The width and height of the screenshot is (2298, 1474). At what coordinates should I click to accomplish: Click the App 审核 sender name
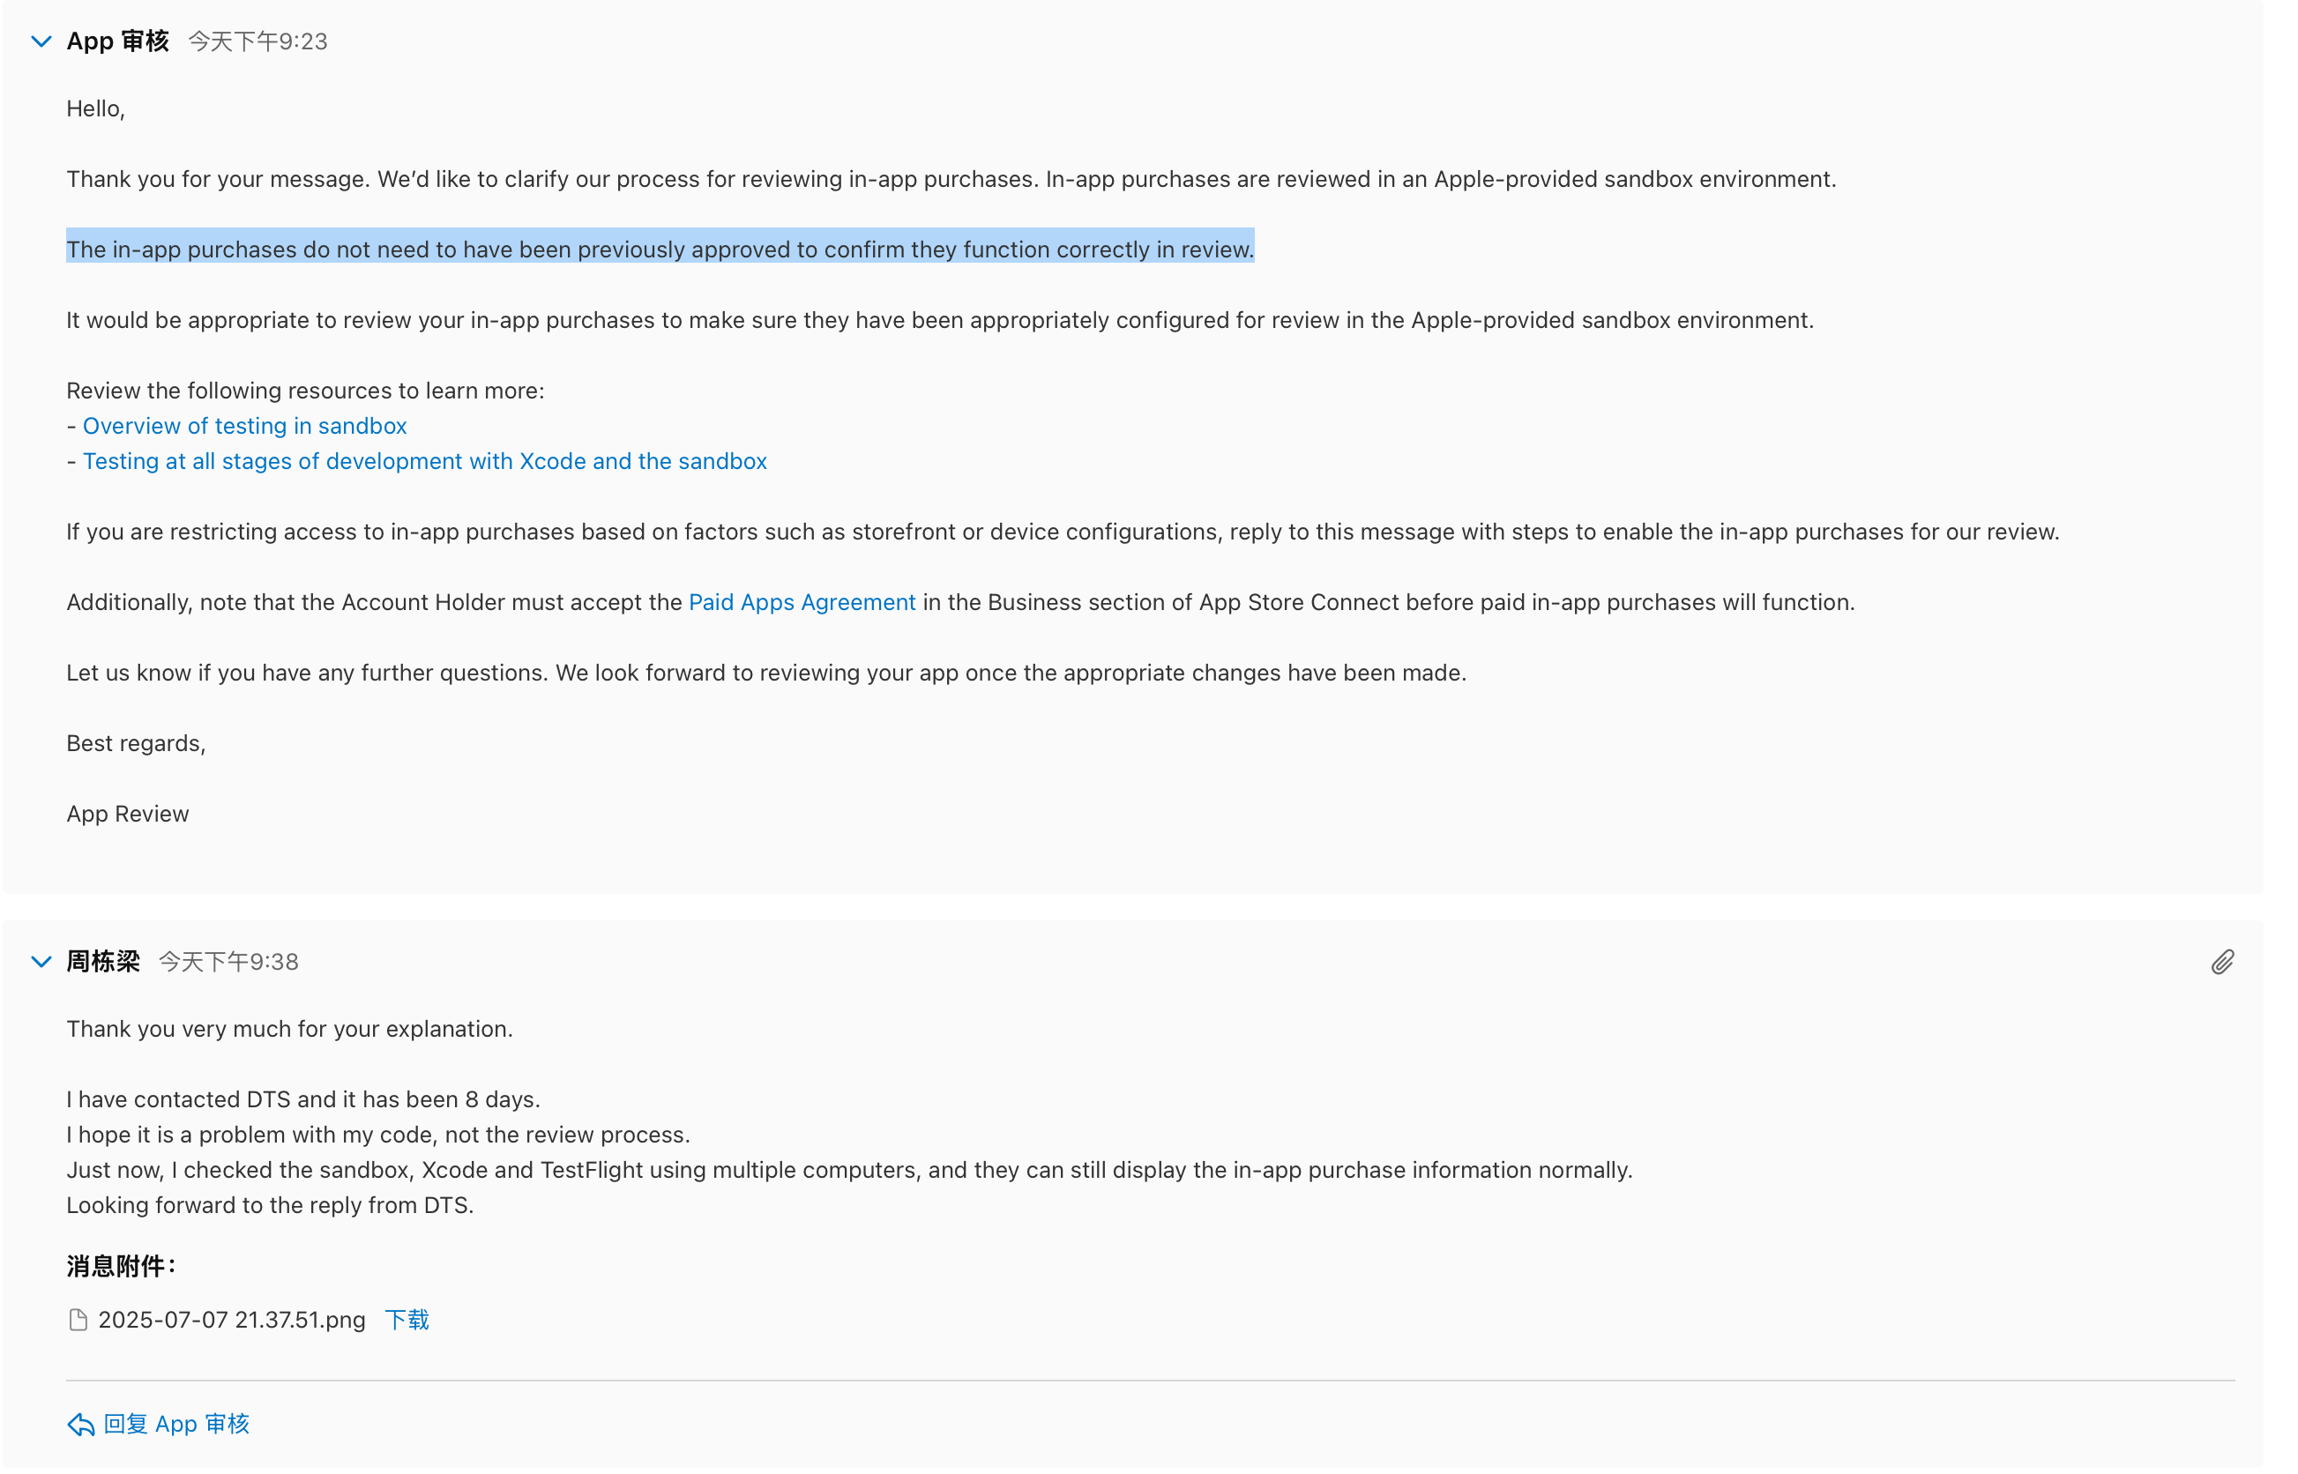118,41
